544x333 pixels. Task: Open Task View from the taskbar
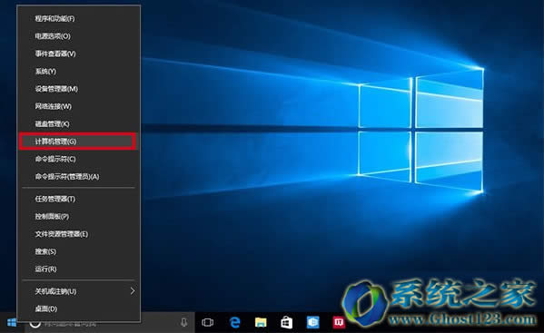[207, 323]
